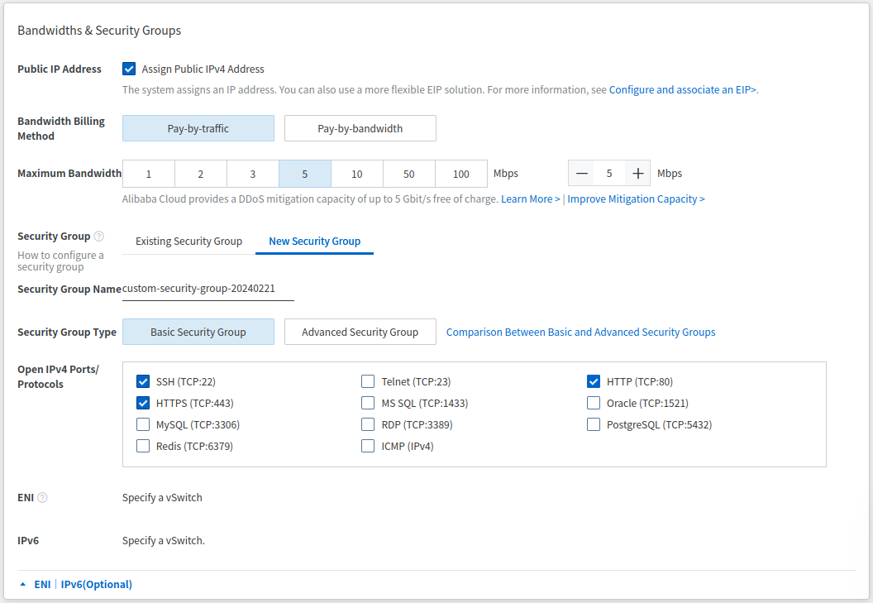Select the New Security Group tab
This screenshot has height=603, width=873.
click(314, 241)
